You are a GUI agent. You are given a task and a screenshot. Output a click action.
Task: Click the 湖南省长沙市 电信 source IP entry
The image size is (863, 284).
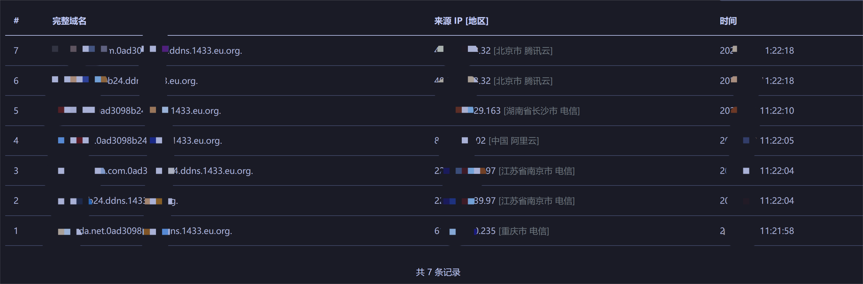518,111
